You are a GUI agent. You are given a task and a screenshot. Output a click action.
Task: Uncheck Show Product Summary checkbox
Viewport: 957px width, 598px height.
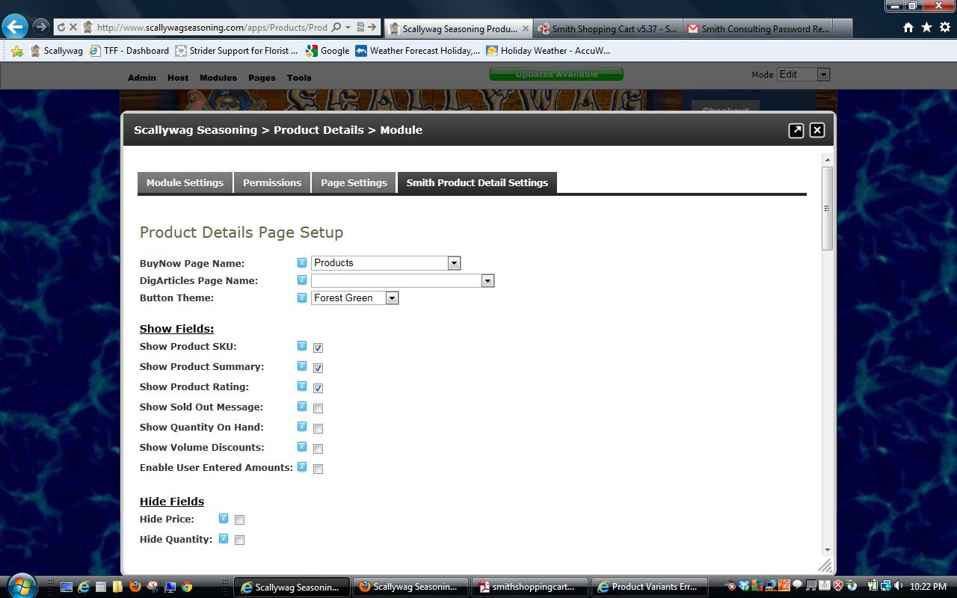point(318,368)
